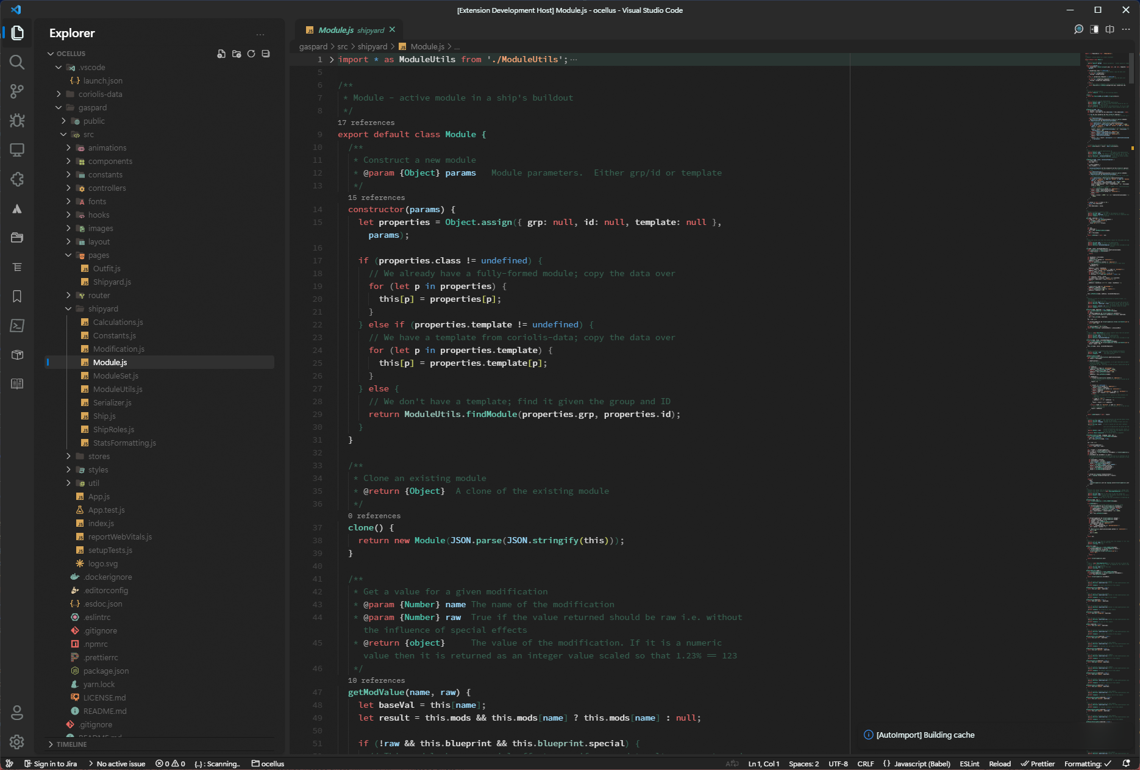This screenshot has height=770, width=1140.
Task: Click '10 references' above getModValue
Action: 376,680
